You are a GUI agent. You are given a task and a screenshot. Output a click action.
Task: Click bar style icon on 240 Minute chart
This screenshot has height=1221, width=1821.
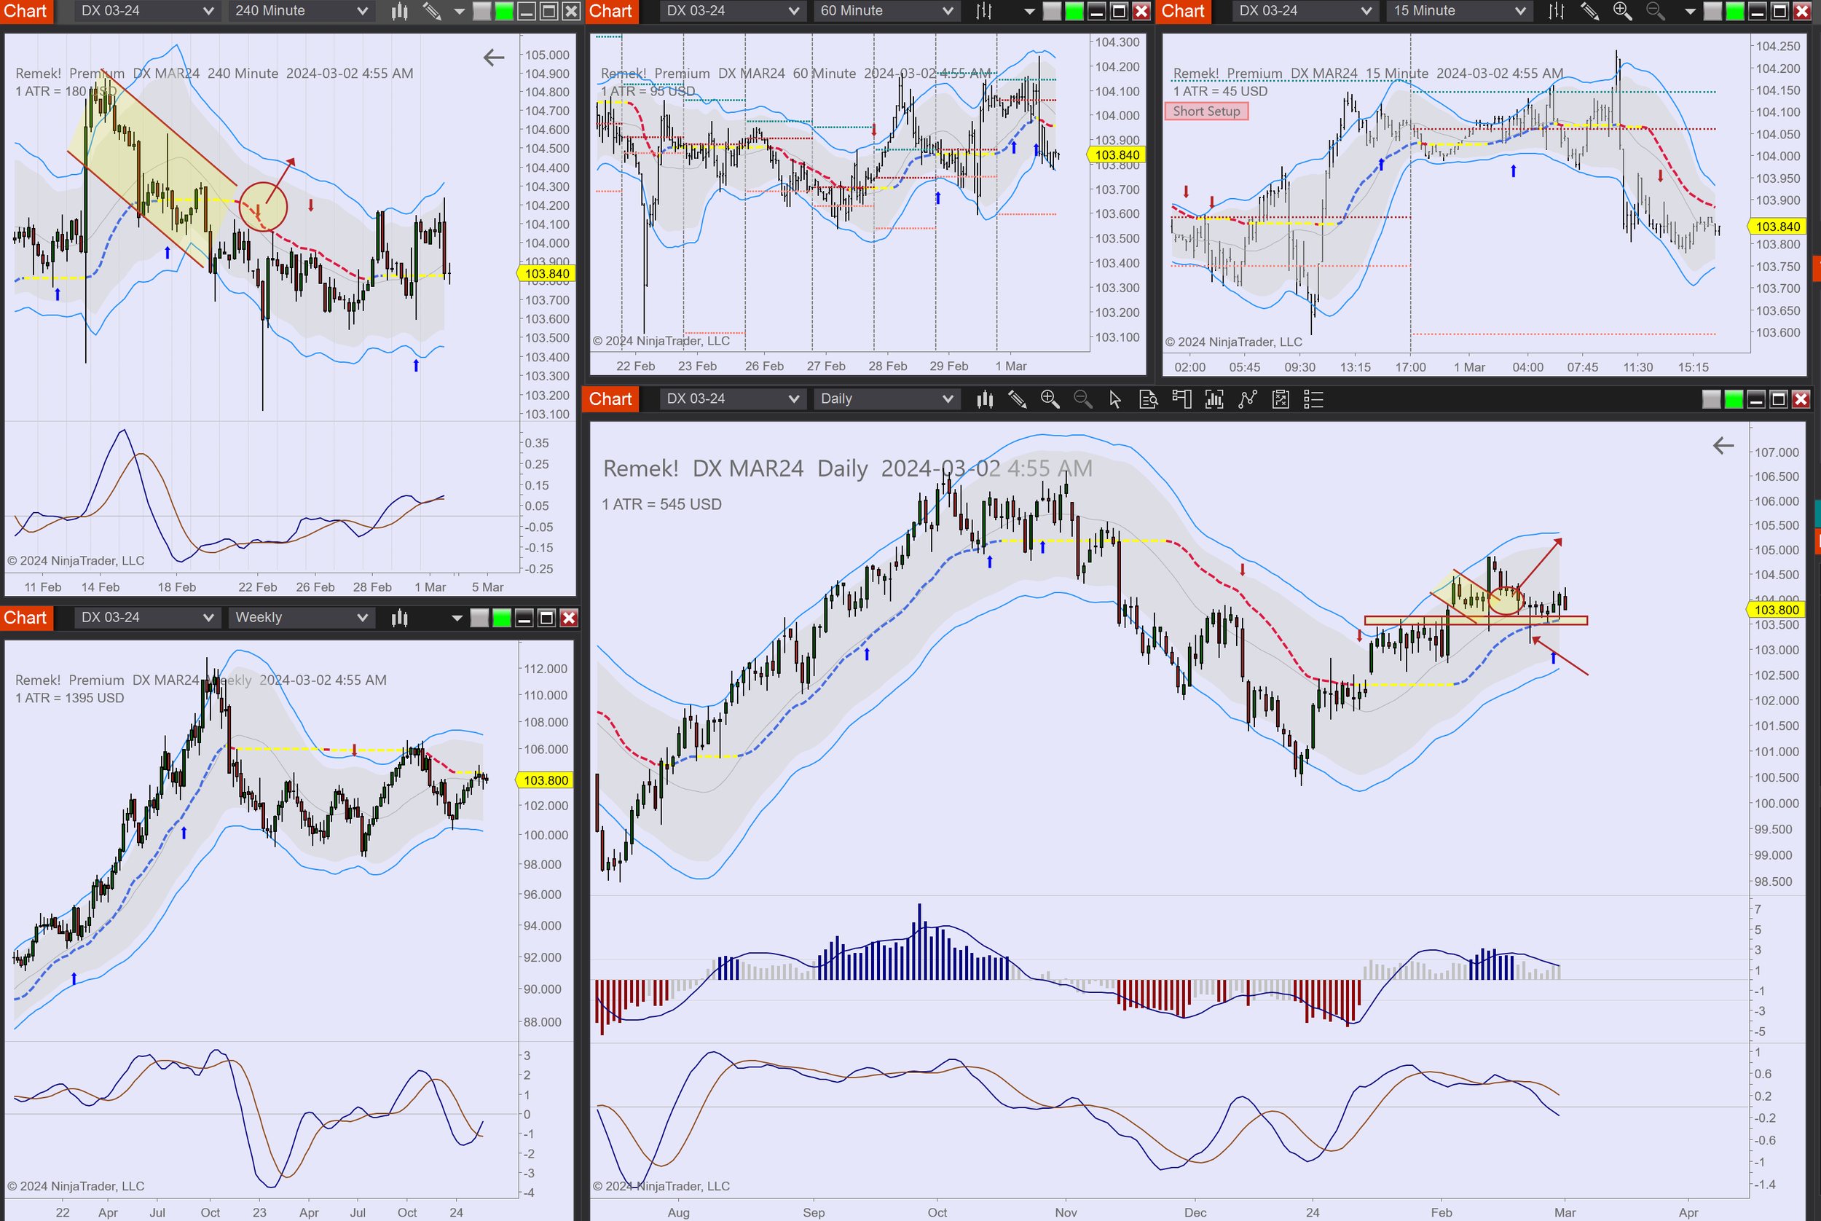[x=399, y=11]
